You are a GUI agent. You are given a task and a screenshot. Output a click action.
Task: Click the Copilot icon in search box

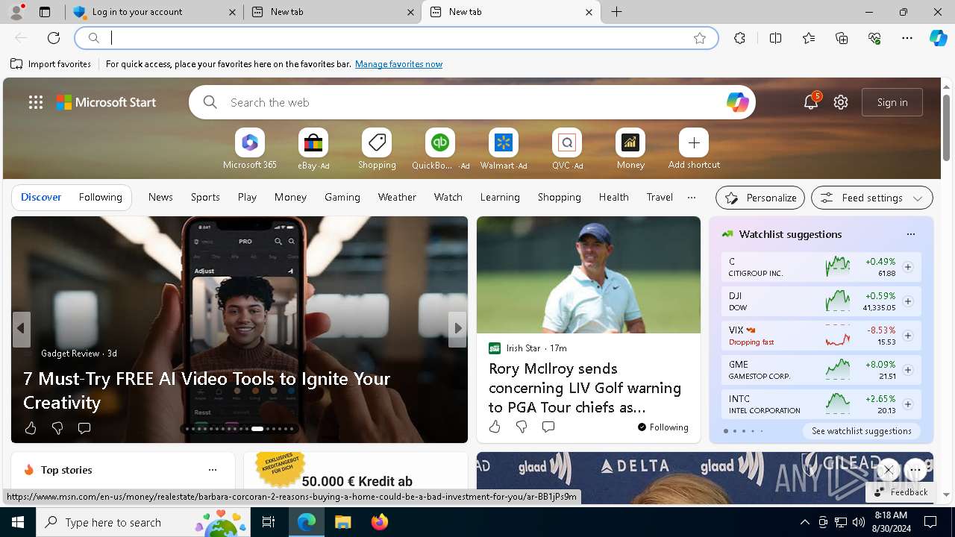coord(737,102)
